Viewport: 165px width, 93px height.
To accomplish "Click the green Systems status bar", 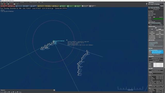I will click(x=158, y=19).
